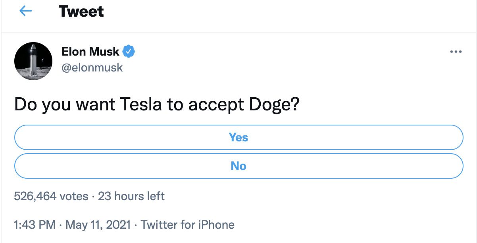Click "Do you want" in the tweet text

coord(64,104)
